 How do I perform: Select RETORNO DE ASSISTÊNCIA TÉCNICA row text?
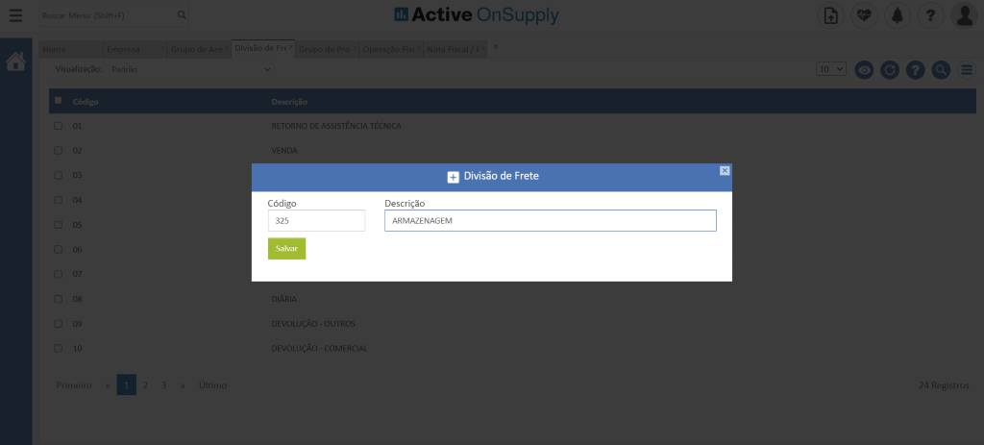coord(335,126)
